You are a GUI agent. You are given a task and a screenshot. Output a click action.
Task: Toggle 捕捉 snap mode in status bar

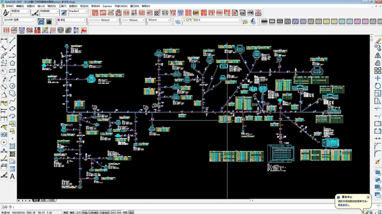click(x=66, y=213)
